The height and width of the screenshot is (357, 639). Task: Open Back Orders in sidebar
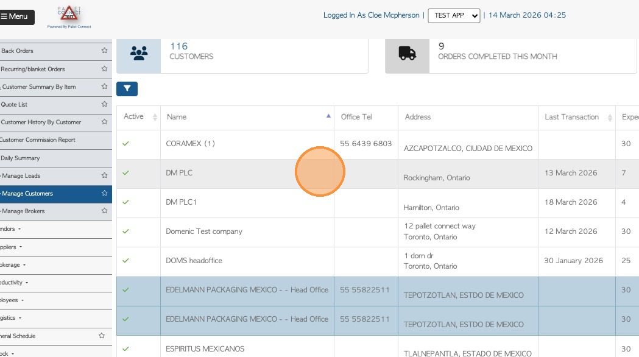pyautogui.click(x=17, y=51)
